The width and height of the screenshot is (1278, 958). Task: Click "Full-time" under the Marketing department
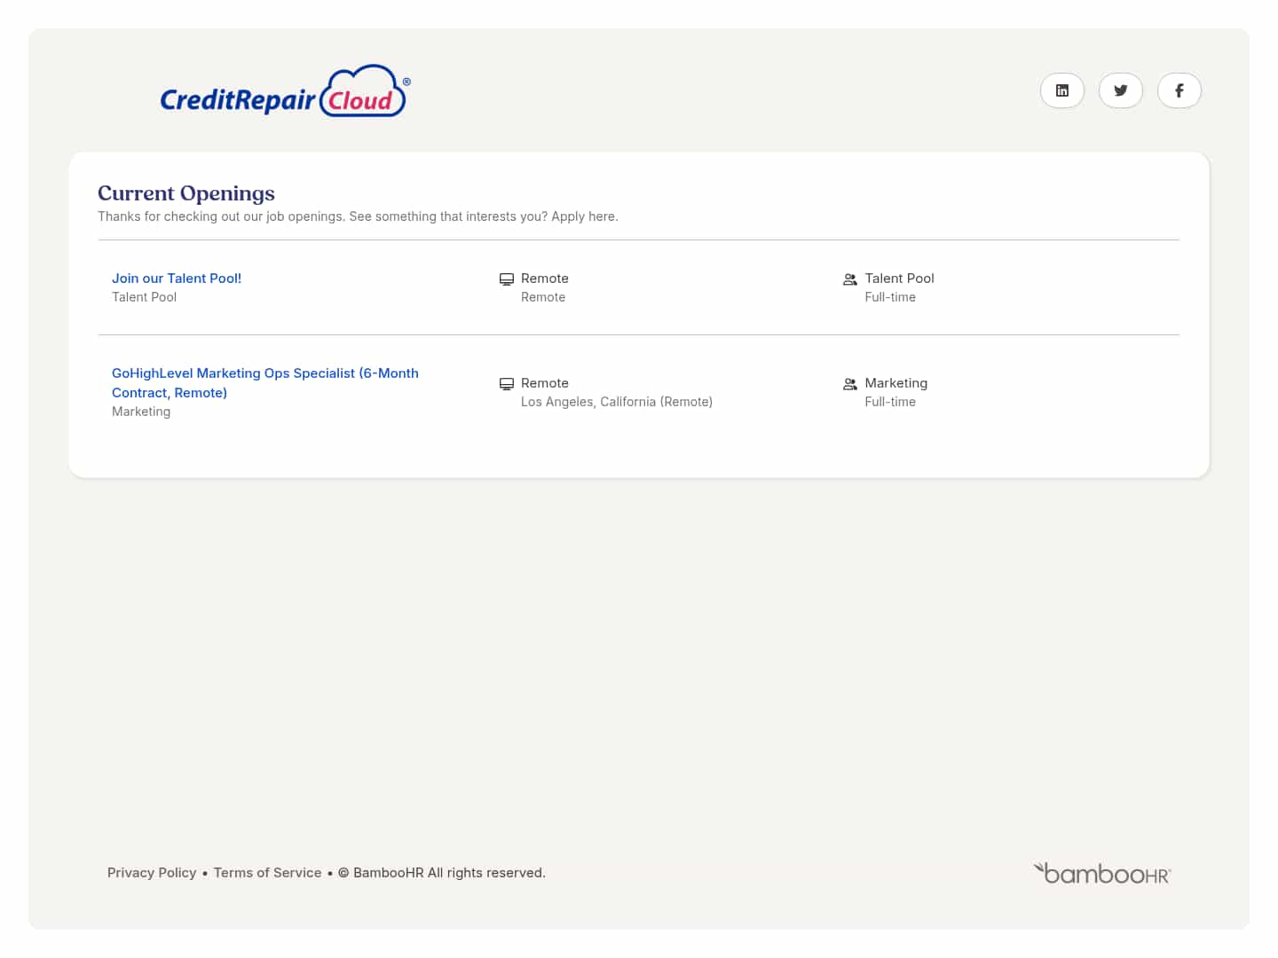pyautogui.click(x=890, y=402)
